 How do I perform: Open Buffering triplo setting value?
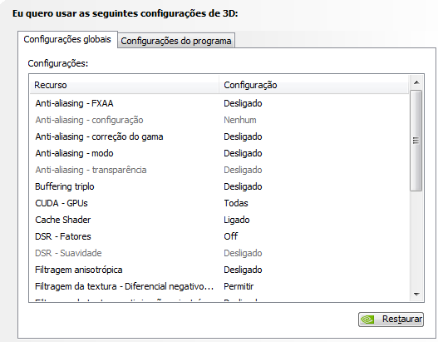click(243, 186)
